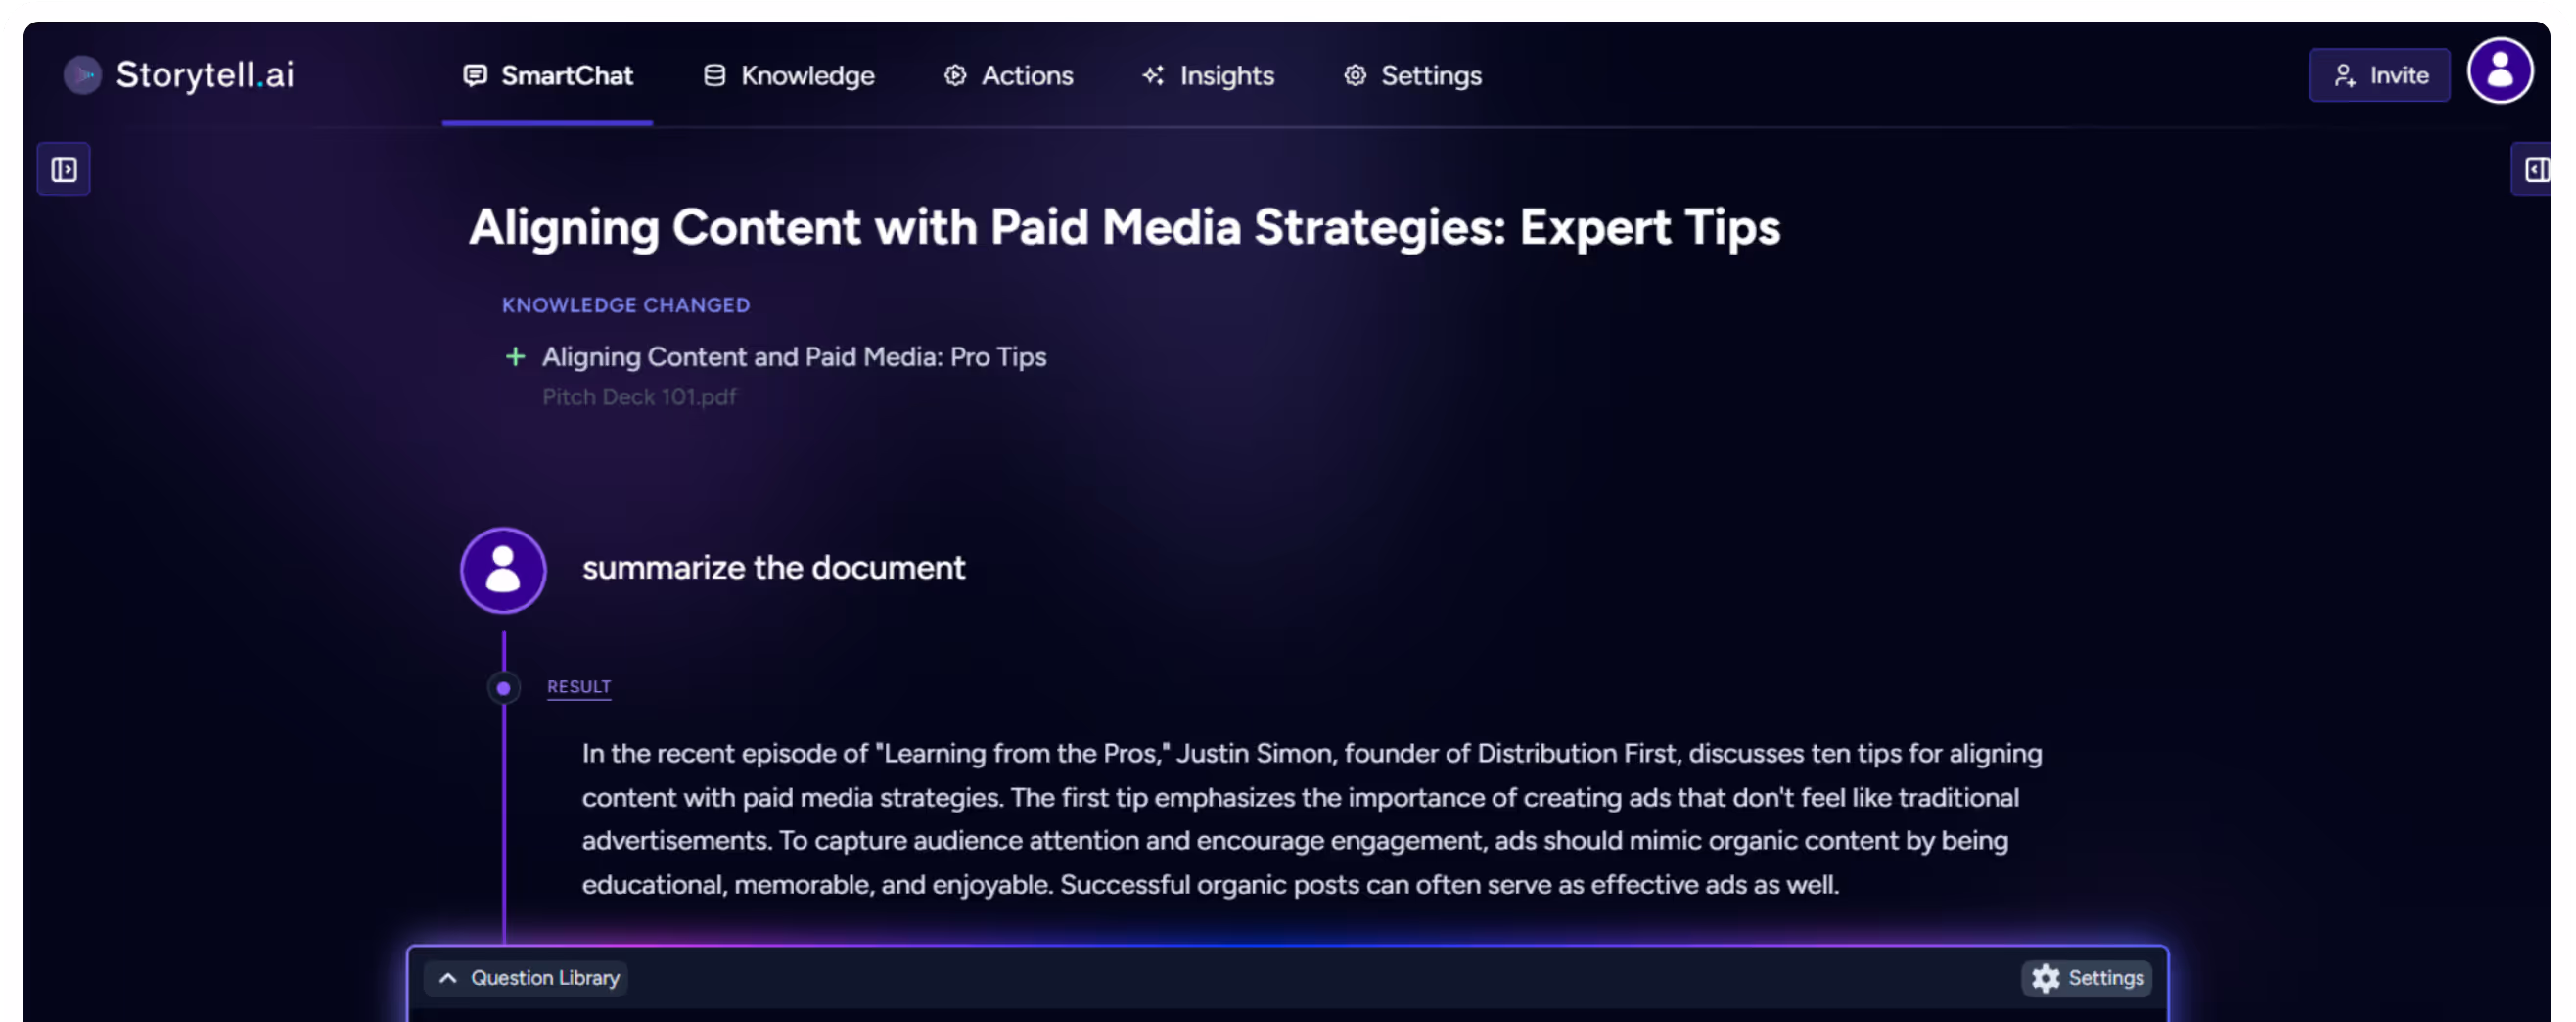Click the Invite button
Image resolution: width=2576 pixels, height=1022 pixels.
pyautogui.click(x=2379, y=75)
